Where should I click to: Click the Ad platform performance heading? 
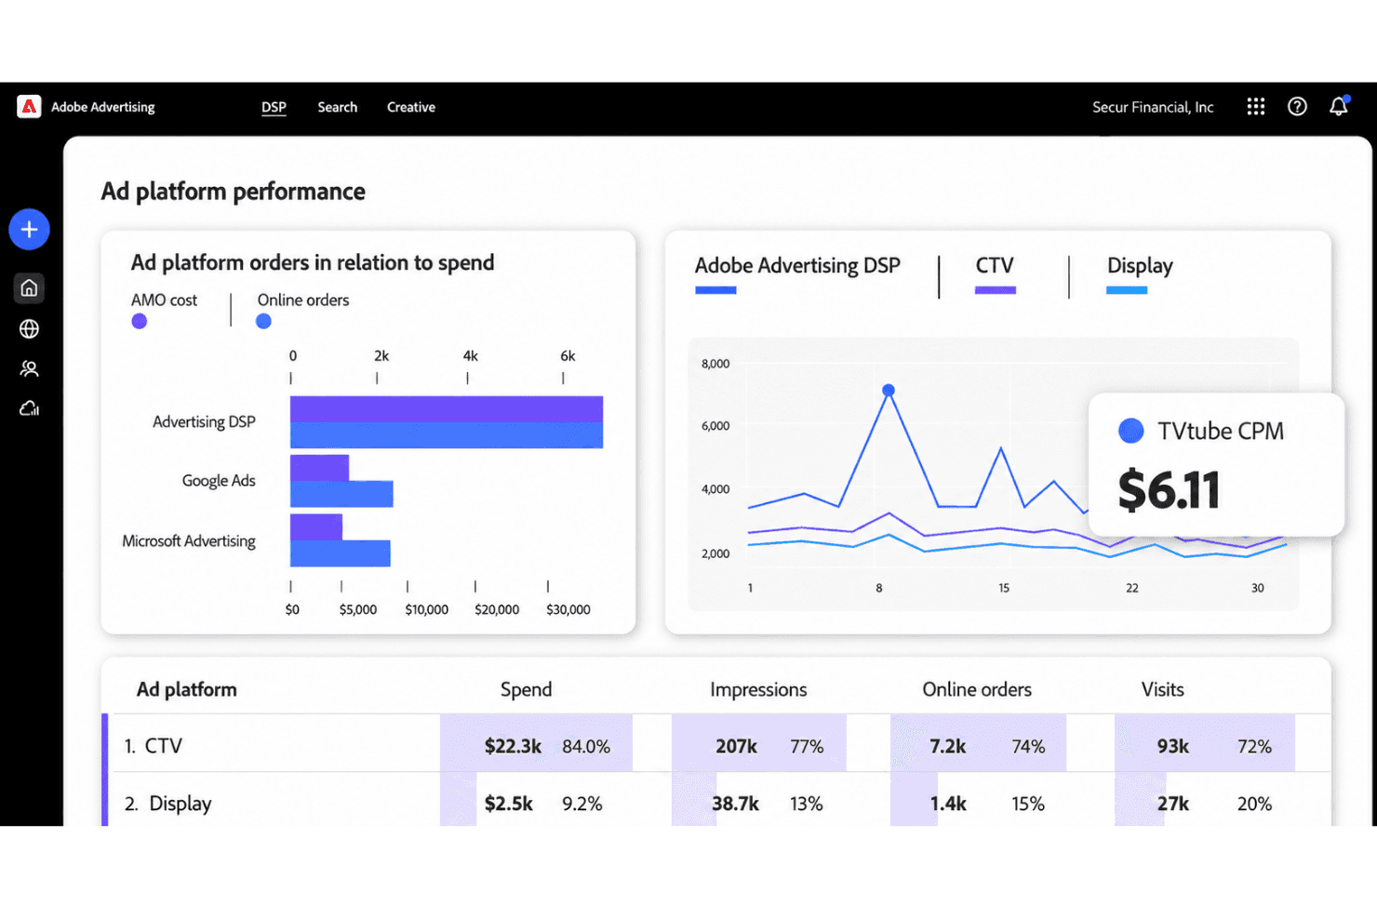point(234,192)
